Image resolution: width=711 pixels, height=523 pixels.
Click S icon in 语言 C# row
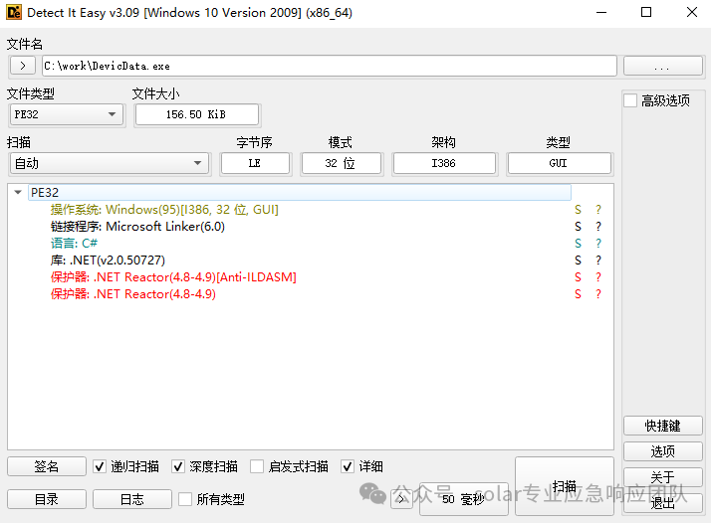(578, 244)
